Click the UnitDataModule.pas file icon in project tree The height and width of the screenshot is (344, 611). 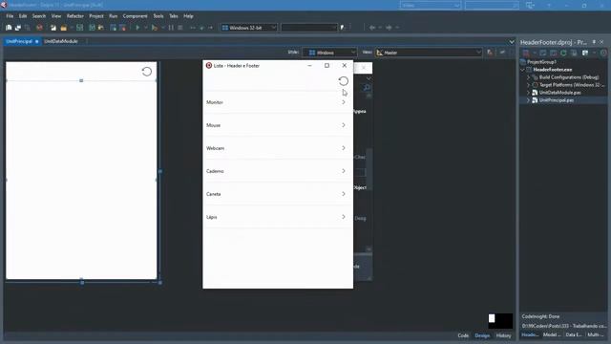coord(535,93)
